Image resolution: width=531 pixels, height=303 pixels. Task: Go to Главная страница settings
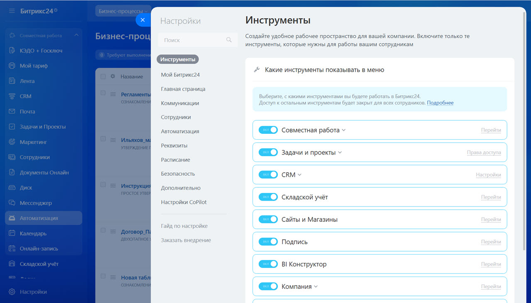tap(183, 89)
